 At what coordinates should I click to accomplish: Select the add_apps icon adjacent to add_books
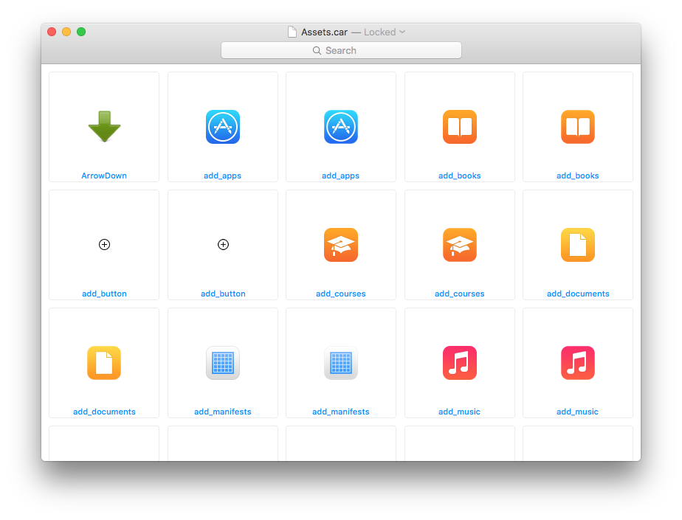pos(341,127)
